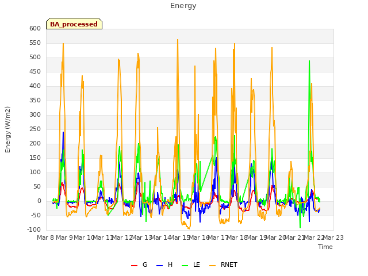Click the 250 y-axis tick label
The width and height of the screenshot is (368, 276).
(35, 129)
